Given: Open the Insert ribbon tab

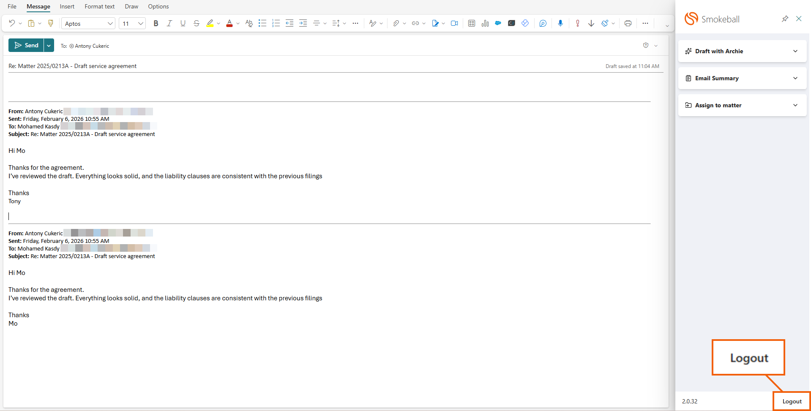Looking at the screenshot, I should [x=67, y=6].
